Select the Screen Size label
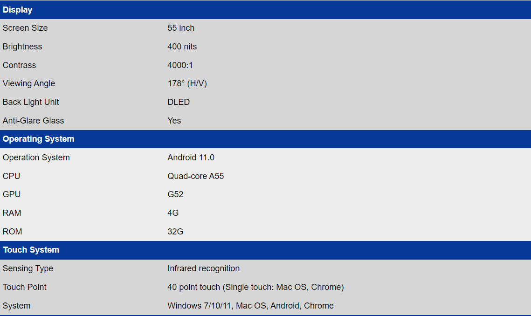This screenshot has height=316, width=531. click(x=25, y=28)
